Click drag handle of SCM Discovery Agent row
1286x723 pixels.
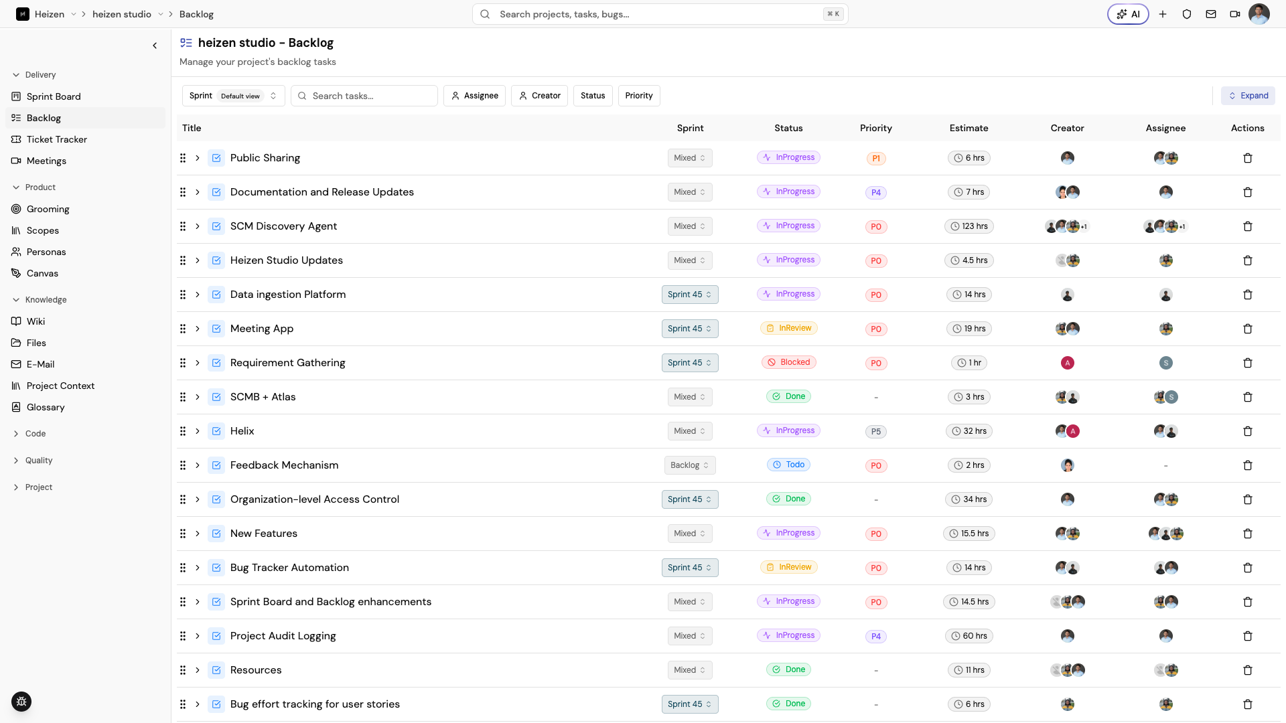183,226
